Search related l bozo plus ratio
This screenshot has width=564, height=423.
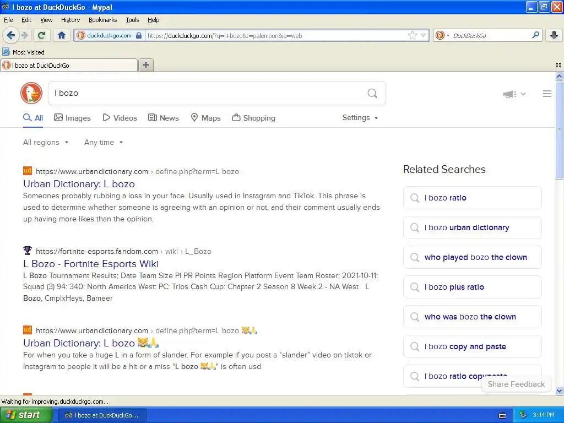(x=472, y=287)
